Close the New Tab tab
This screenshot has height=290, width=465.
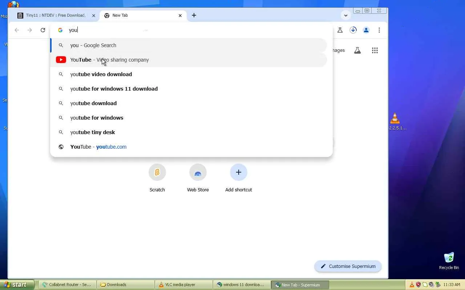click(x=180, y=16)
